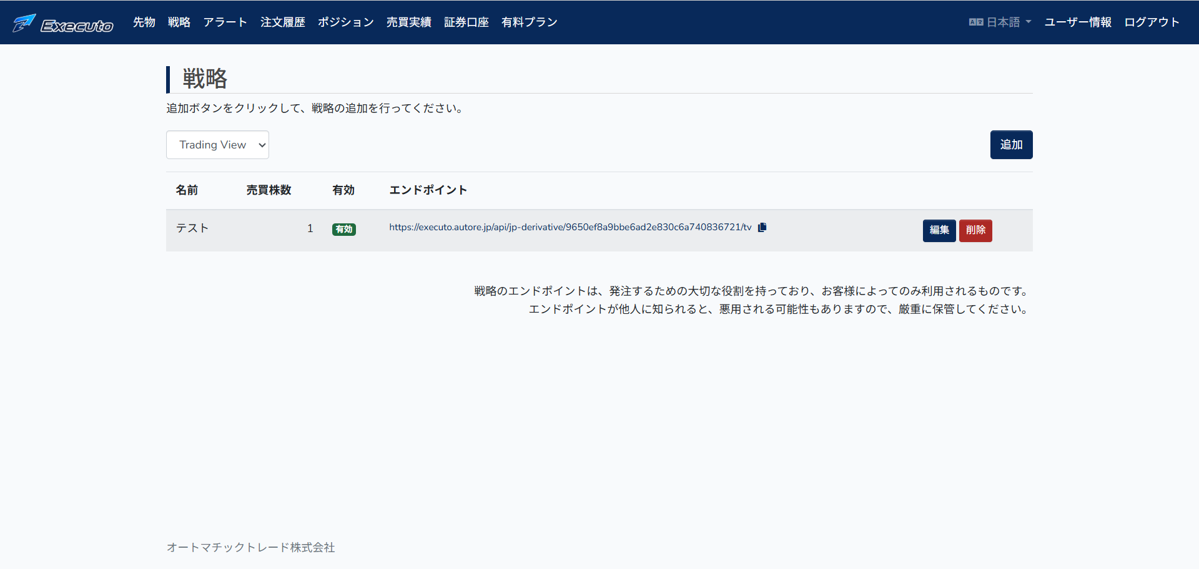Click the Executo logo
1199x569 pixels.
(63, 23)
